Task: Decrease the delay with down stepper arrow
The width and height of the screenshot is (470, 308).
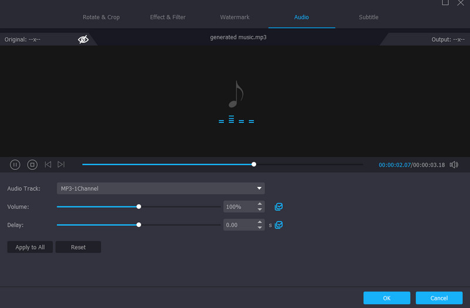Action: tap(260, 227)
